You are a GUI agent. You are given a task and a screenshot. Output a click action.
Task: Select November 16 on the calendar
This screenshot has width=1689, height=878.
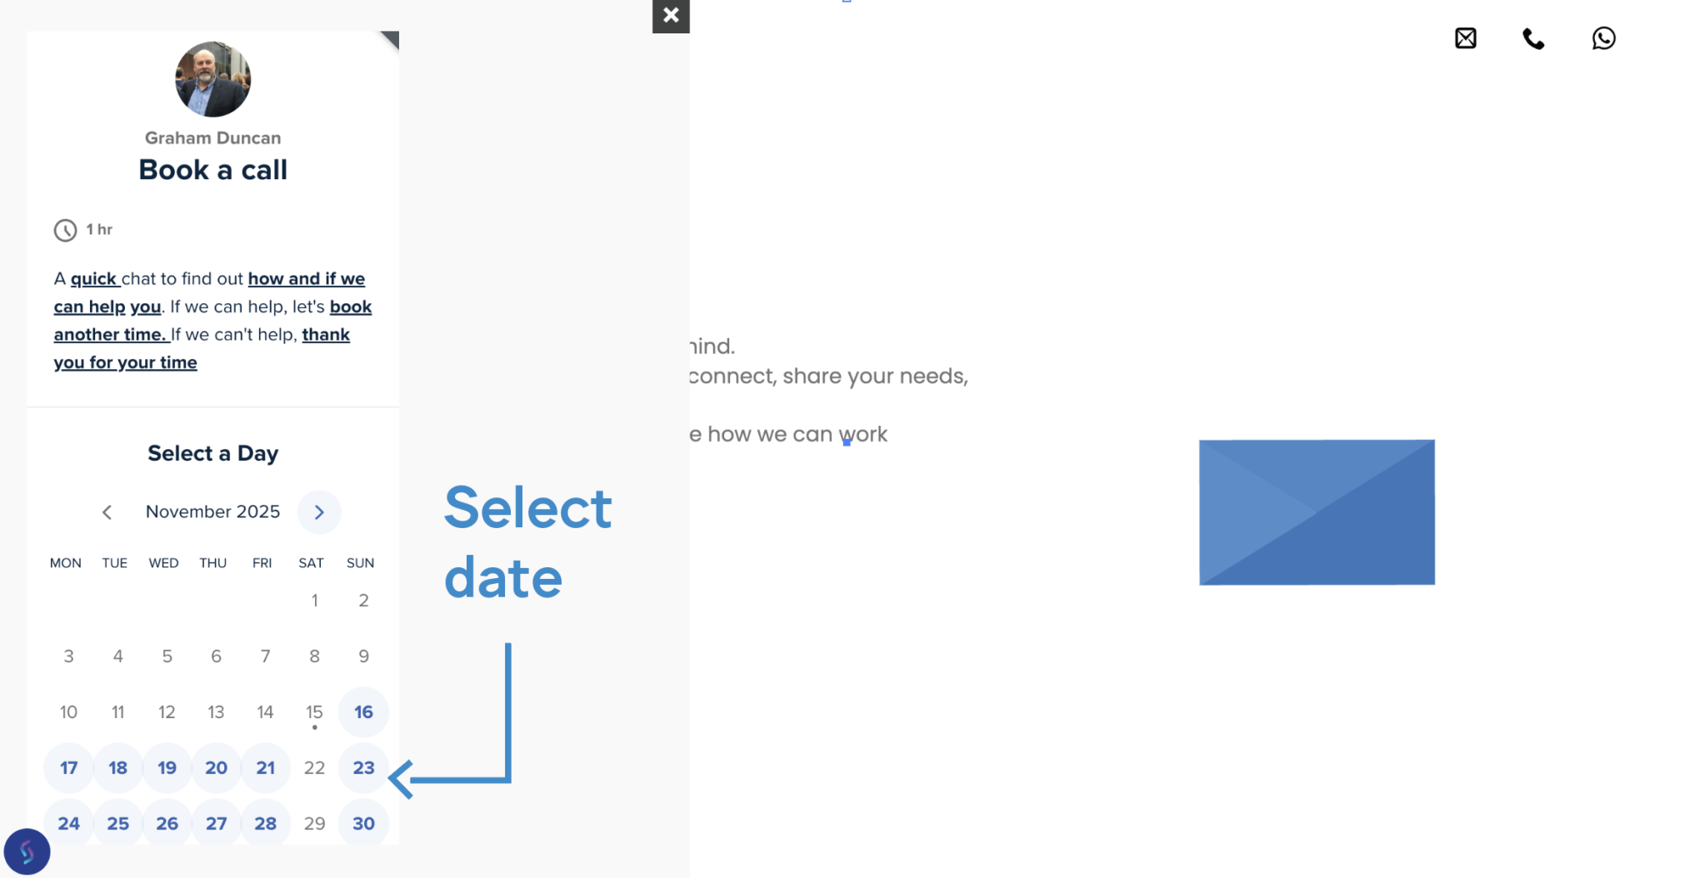[363, 712]
